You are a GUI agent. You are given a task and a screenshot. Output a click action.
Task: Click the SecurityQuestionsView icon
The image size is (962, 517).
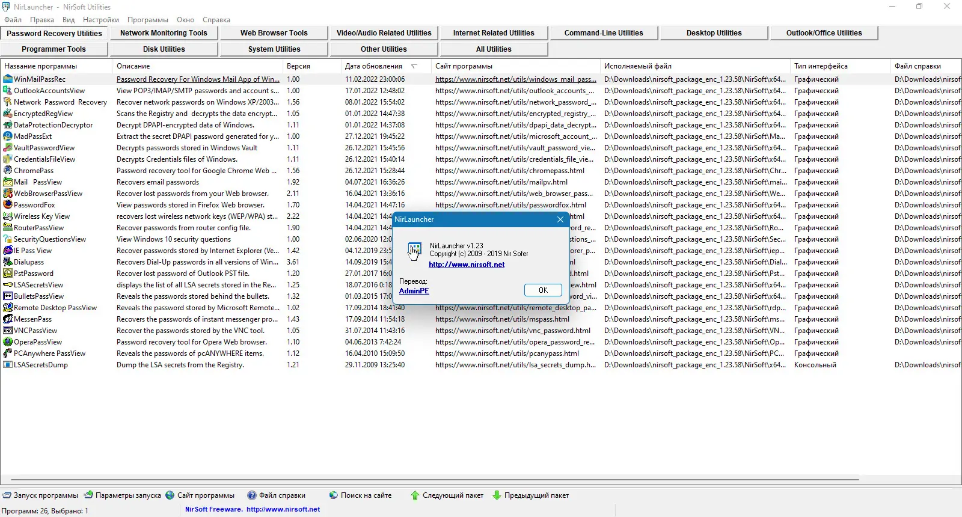[x=8, y=239]
